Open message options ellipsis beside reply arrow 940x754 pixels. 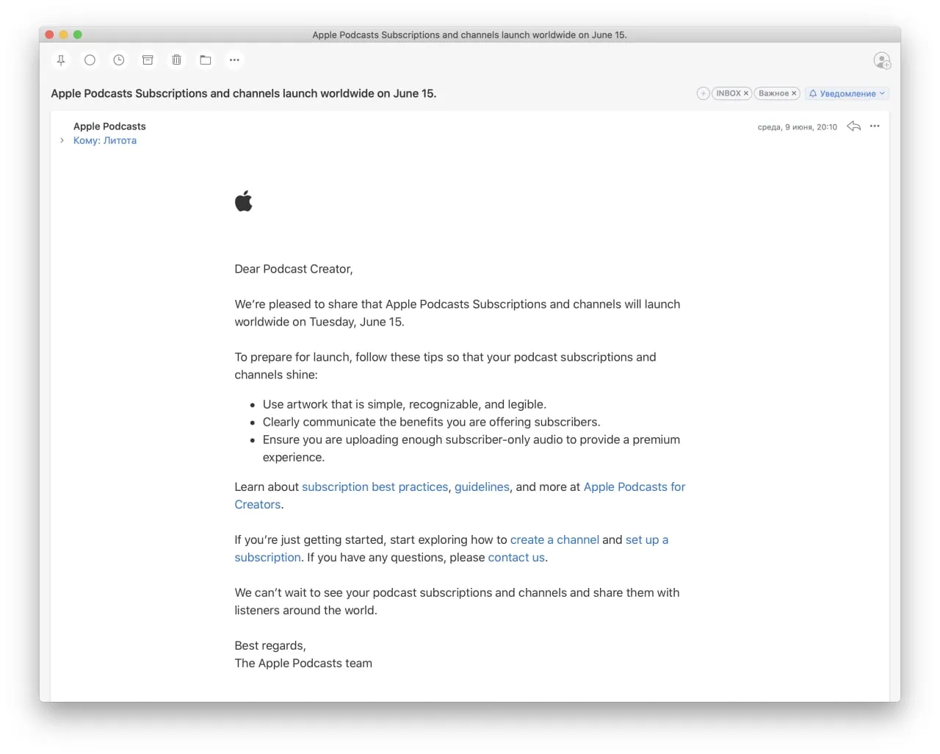[x=875, y=126]
